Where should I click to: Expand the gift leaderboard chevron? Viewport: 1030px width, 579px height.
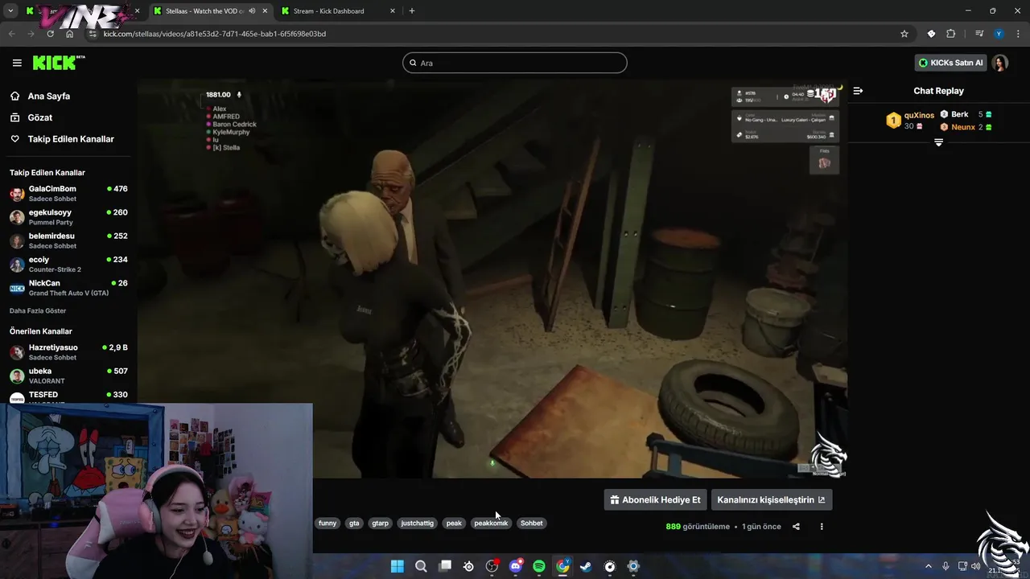[x=938, y=142]
